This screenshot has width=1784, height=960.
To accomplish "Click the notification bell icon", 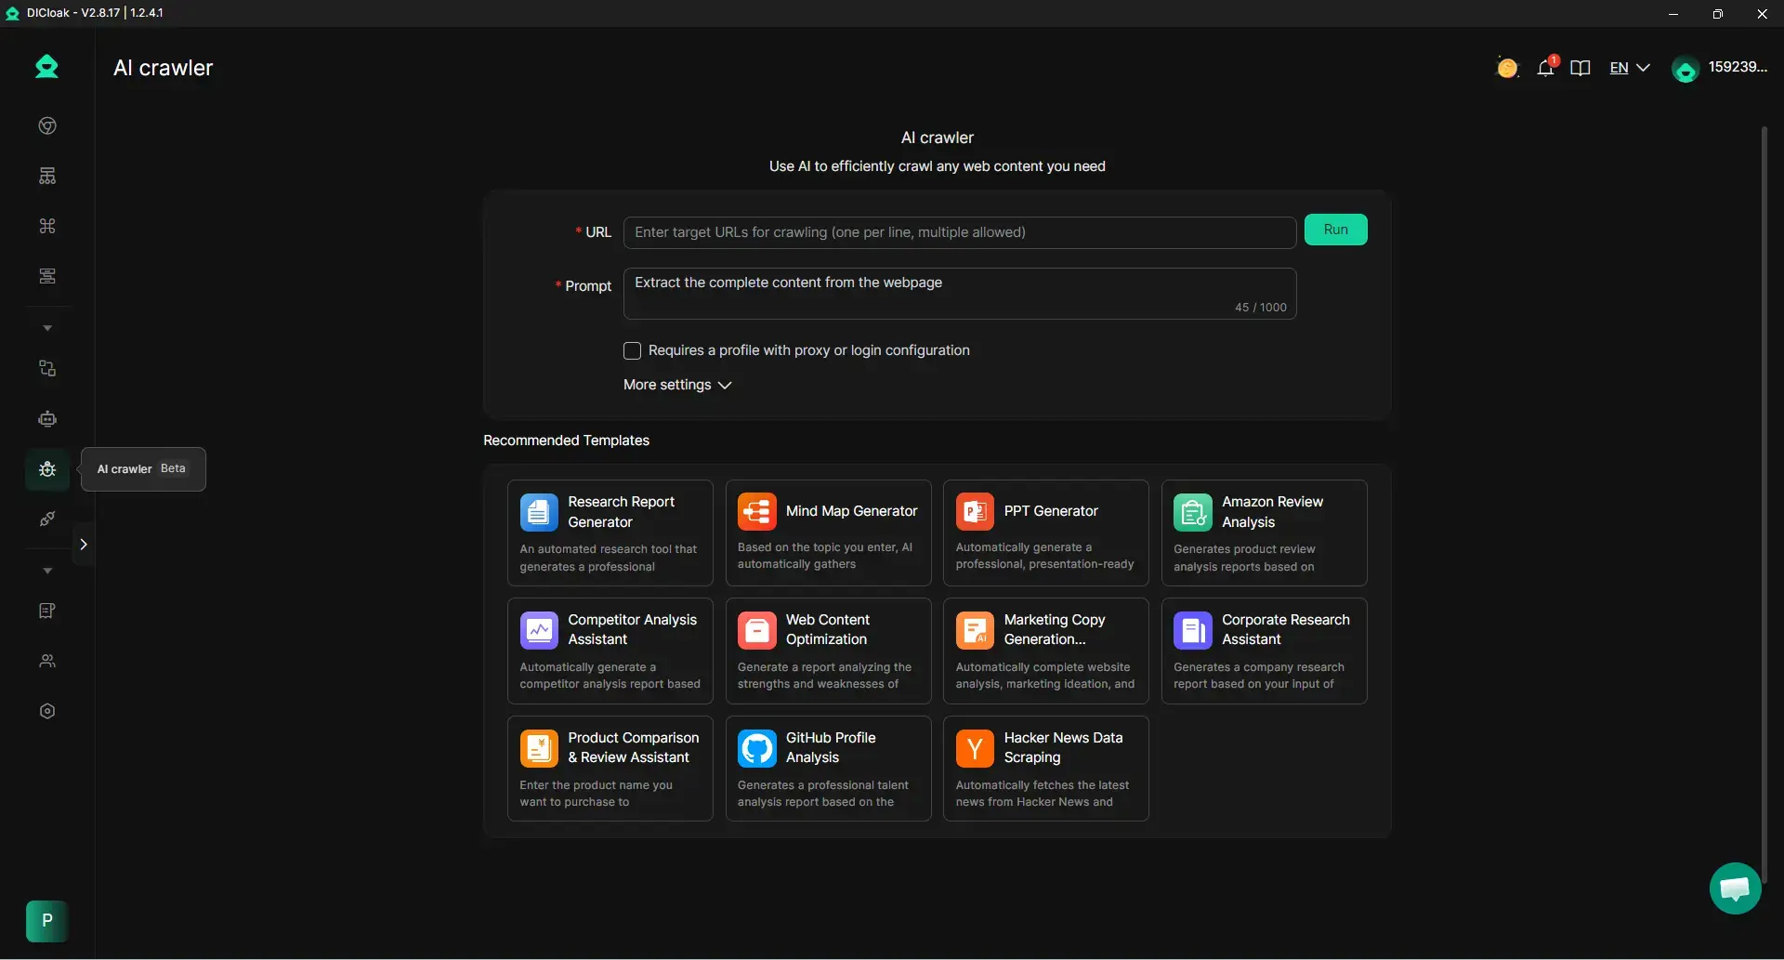I will [1545, 68].
